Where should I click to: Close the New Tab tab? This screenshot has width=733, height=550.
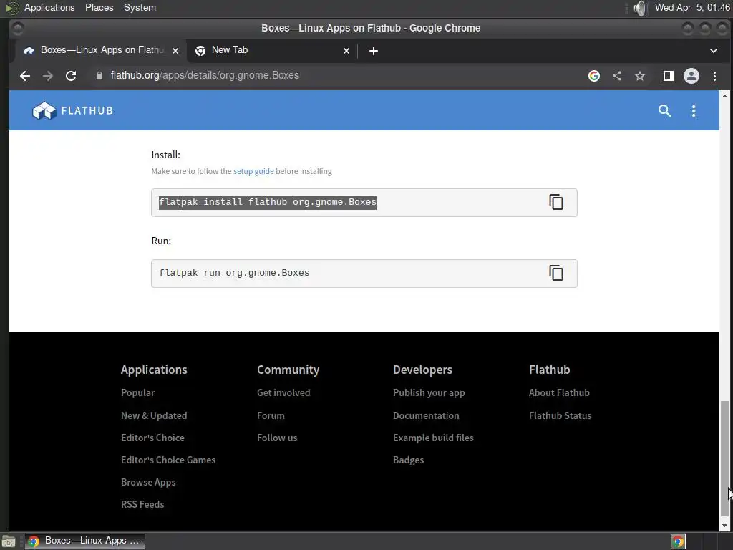[346, 51]
